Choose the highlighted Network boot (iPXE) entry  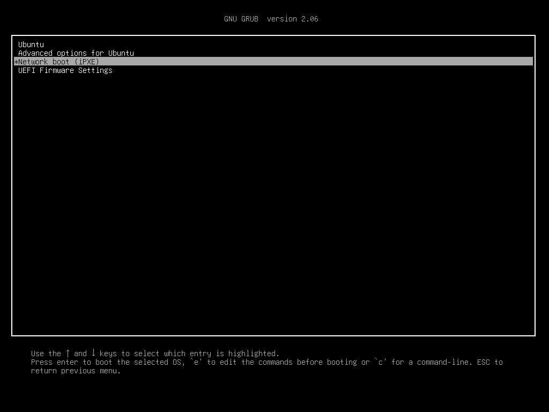[x=273, y=62]
